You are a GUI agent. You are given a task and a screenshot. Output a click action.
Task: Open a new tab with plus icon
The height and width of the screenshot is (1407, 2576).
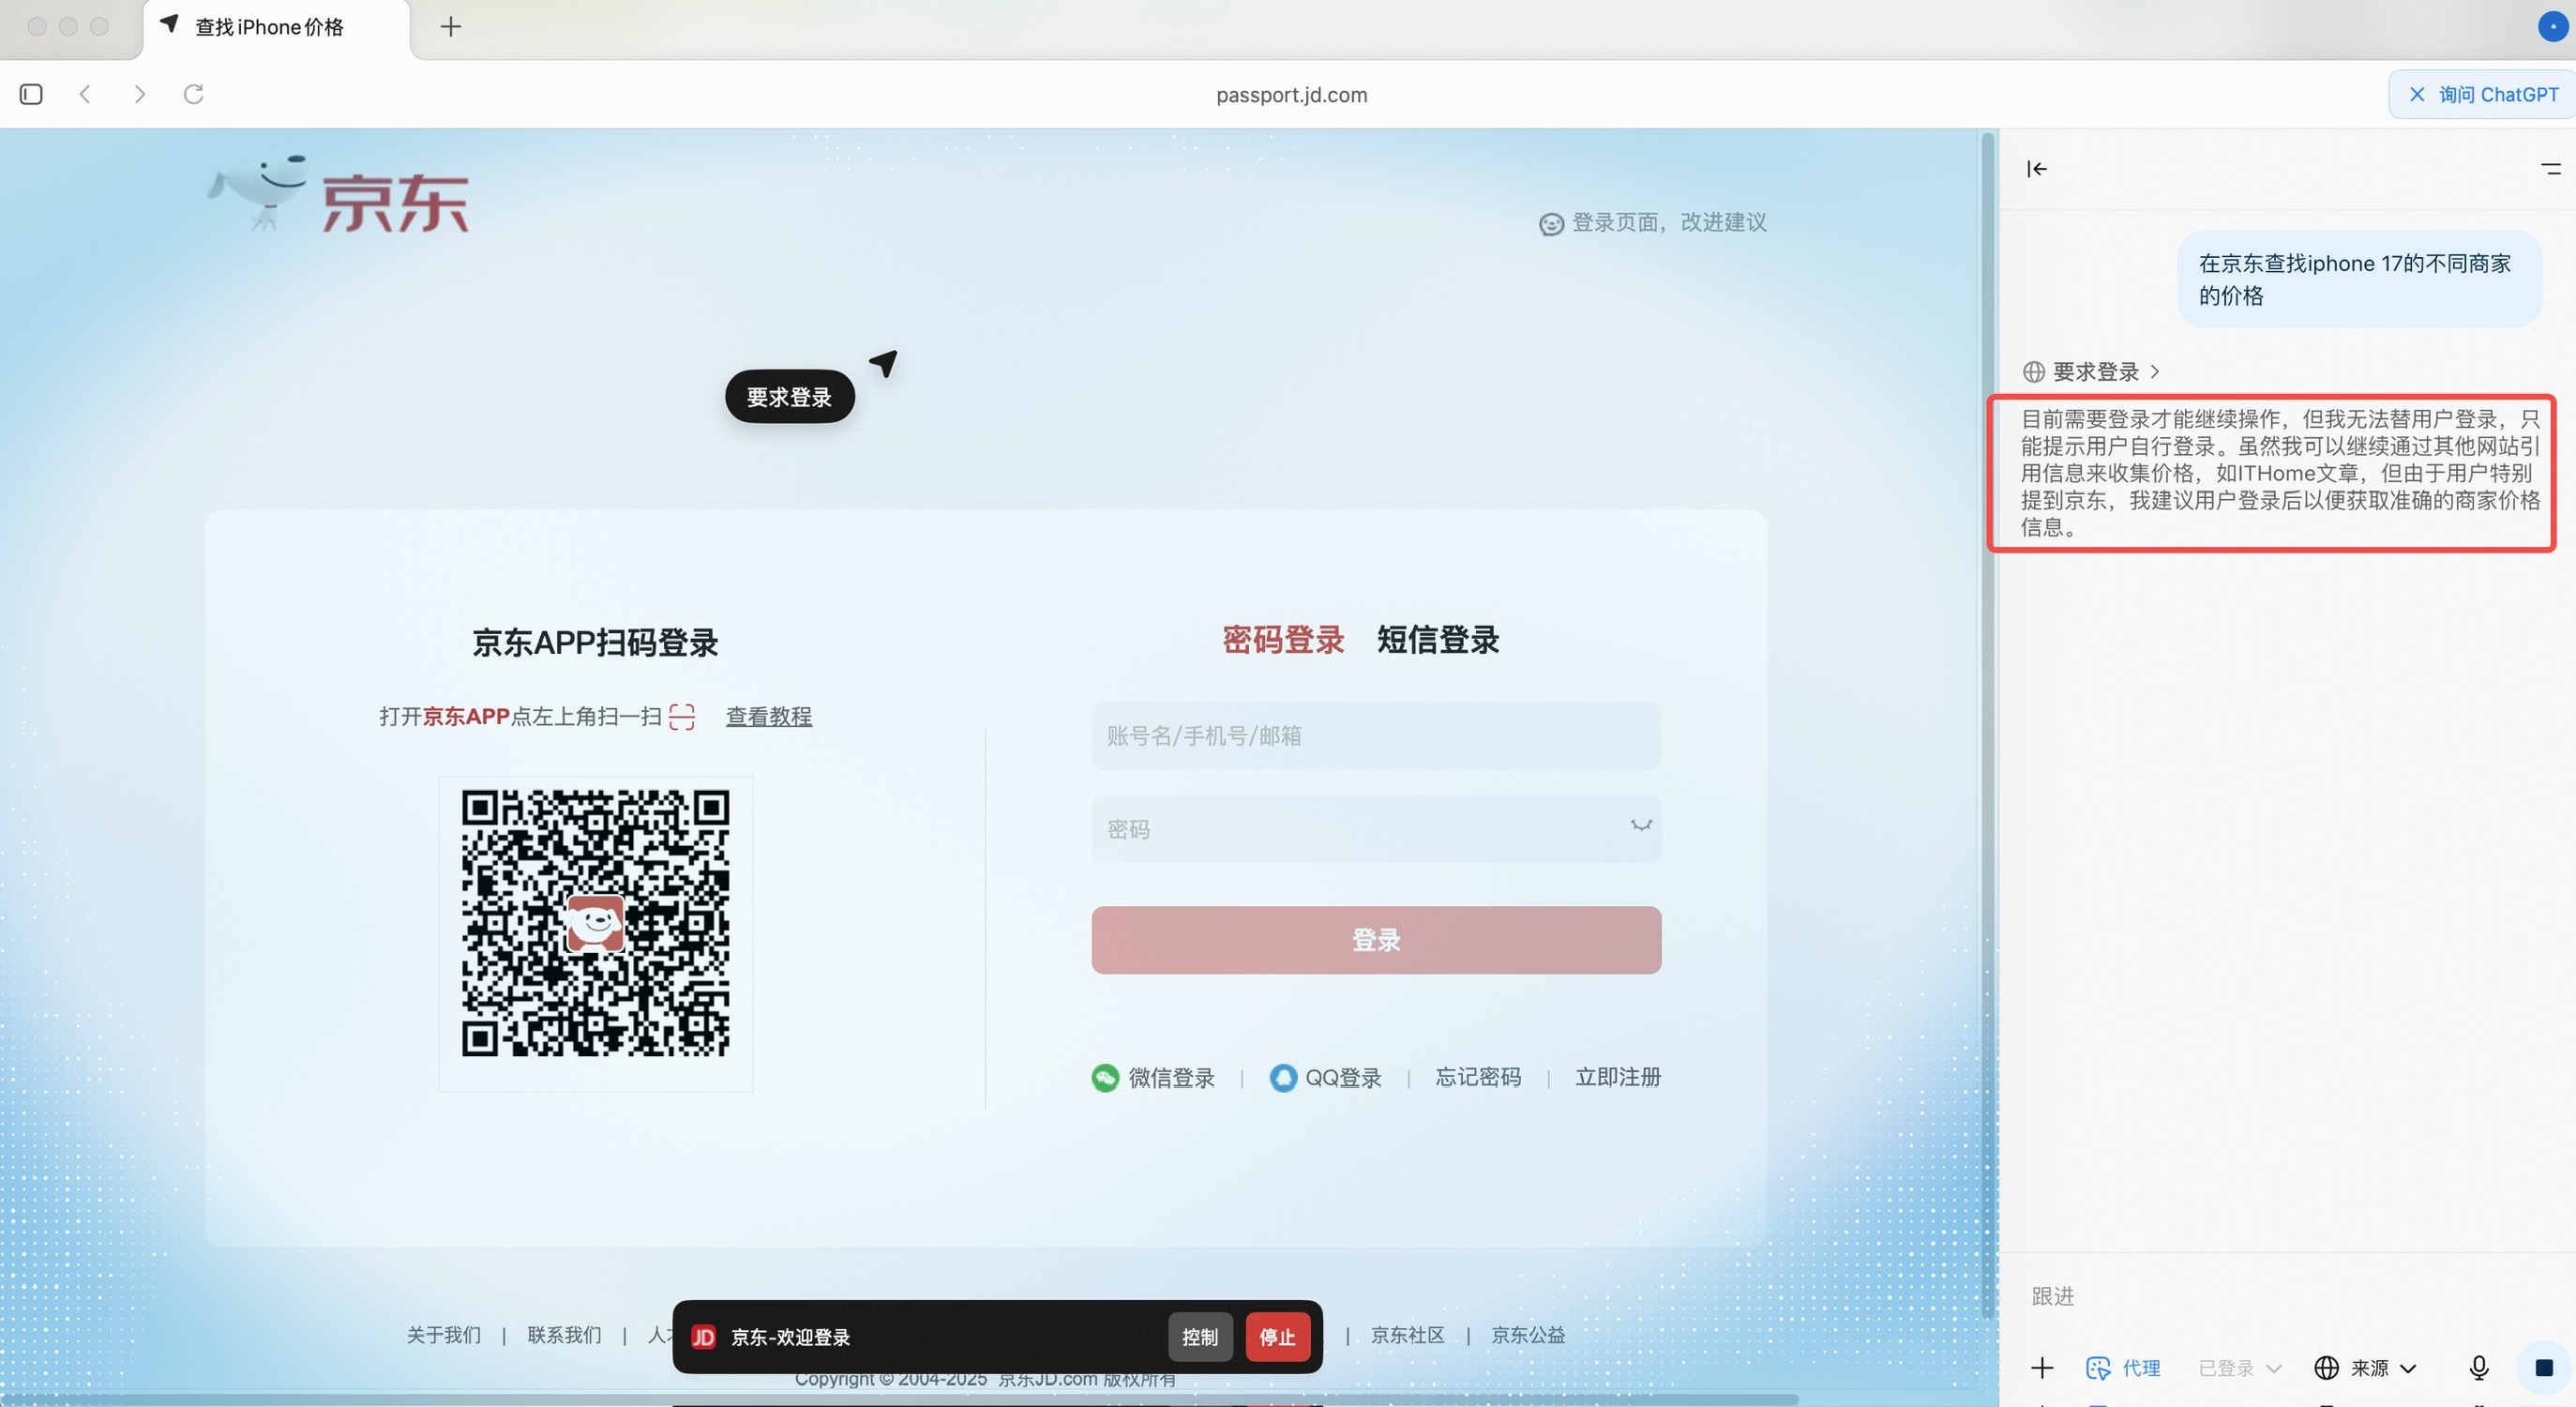pyautogui.click(x=451, y=27)
